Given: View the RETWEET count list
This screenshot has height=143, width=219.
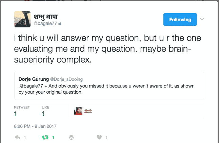Looking at the screenshot, I should point(22,111).
